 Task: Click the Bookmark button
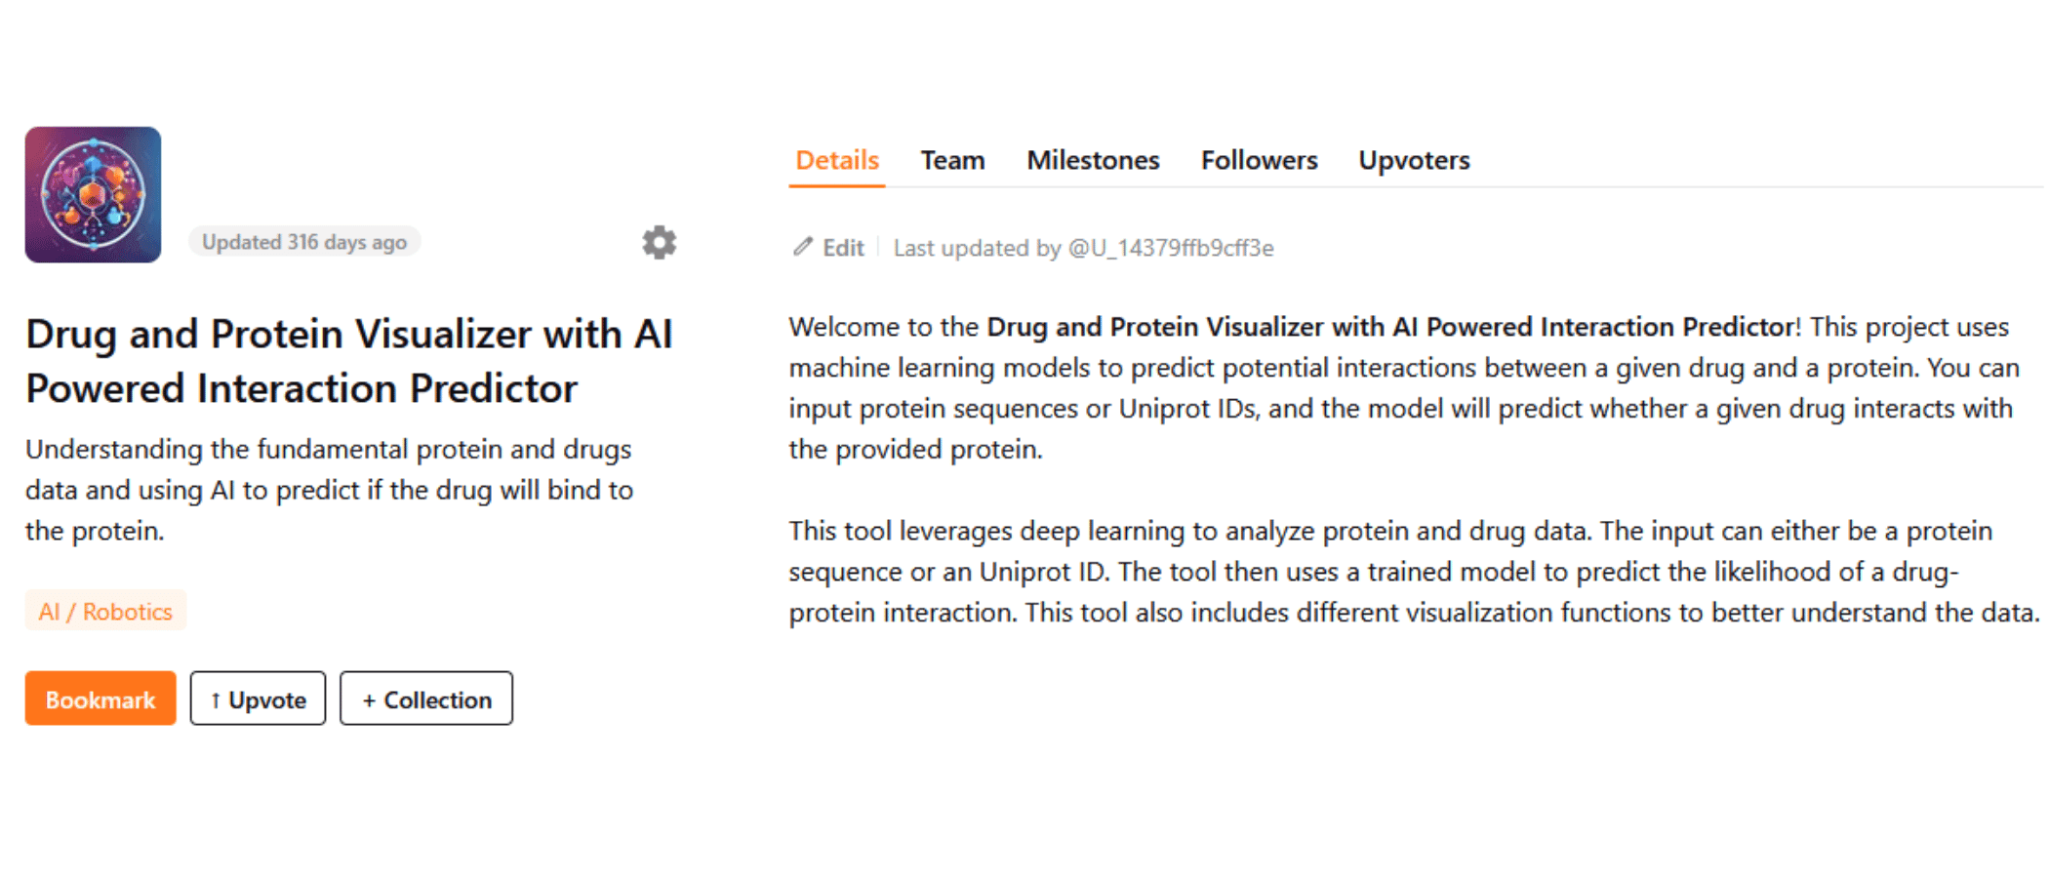[x=100, y=698]
